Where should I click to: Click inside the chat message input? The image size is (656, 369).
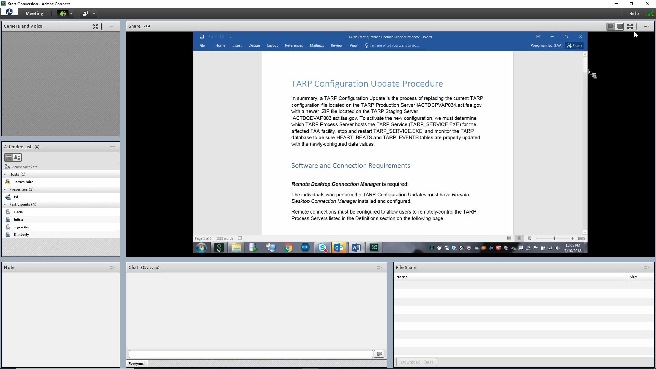251,354
